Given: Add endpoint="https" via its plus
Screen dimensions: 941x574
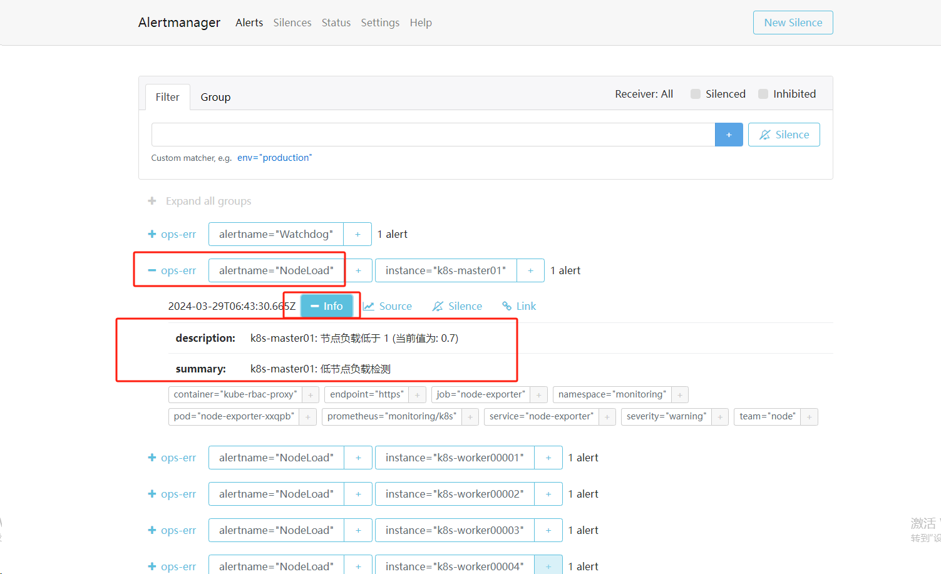Looking at the screenshot, I should point(418,394).
